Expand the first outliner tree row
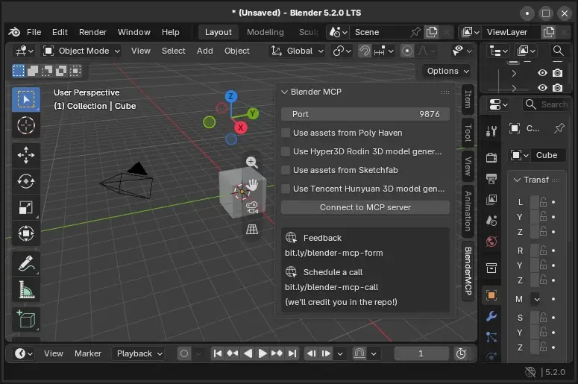 514,73
